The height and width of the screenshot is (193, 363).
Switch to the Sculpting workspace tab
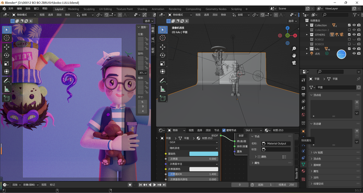point(89,9)
